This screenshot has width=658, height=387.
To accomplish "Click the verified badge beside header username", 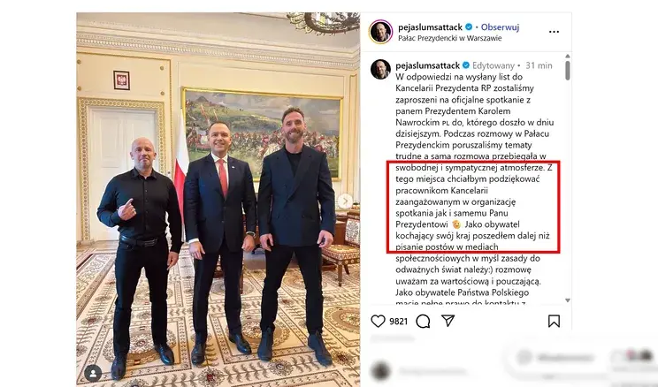I will point(469,27).
